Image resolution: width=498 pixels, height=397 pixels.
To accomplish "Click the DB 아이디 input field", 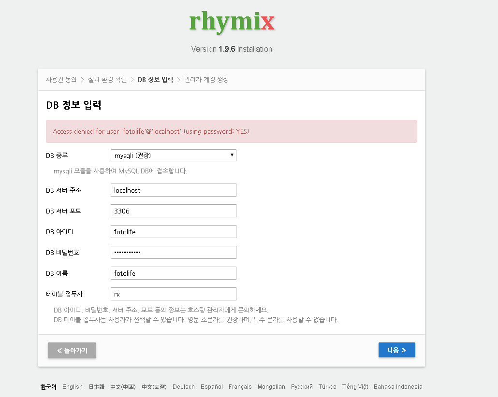I will tap(174, 232).
